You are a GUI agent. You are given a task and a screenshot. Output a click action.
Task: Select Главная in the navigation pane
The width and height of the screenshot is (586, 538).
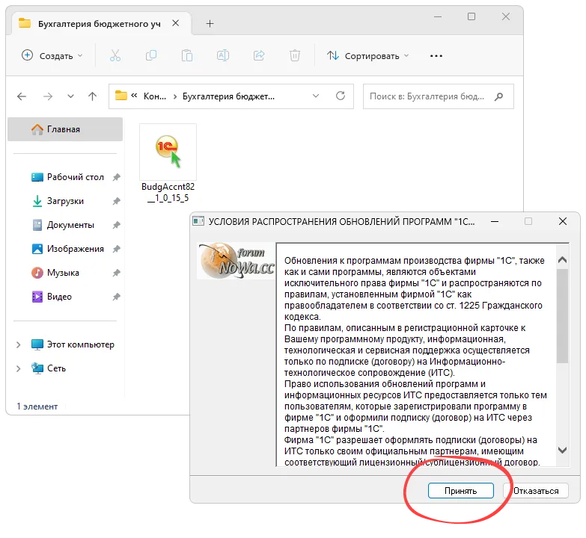(x=65, y=129)
